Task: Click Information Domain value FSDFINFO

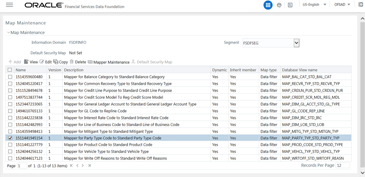Action: [78, 42]
